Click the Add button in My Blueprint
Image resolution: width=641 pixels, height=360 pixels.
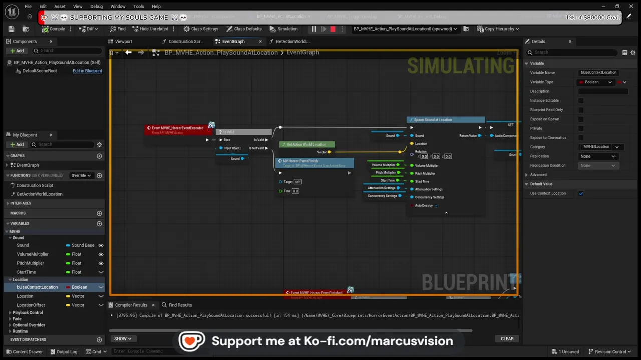[17, 144]
